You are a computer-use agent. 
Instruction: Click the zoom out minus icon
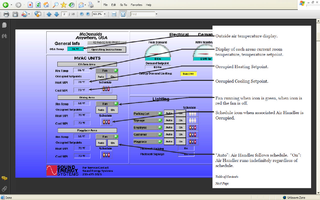click(x=82, y=14)
